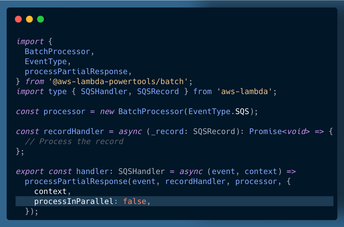
Task: Select EventType in the import list
Action: pos(46,62)
